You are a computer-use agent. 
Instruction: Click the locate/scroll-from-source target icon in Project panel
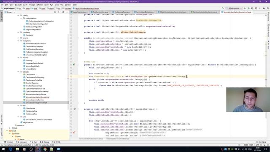pos(55,12)
